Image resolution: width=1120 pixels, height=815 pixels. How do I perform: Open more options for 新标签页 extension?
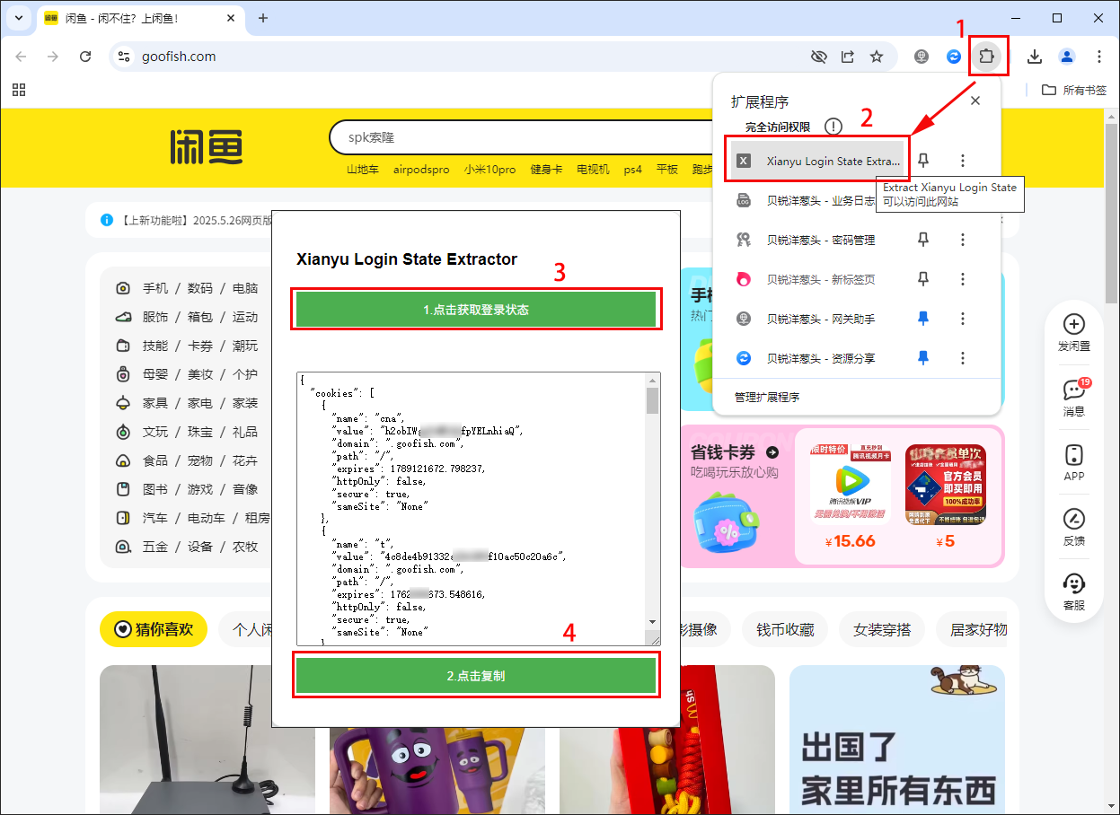pos(963,279)
